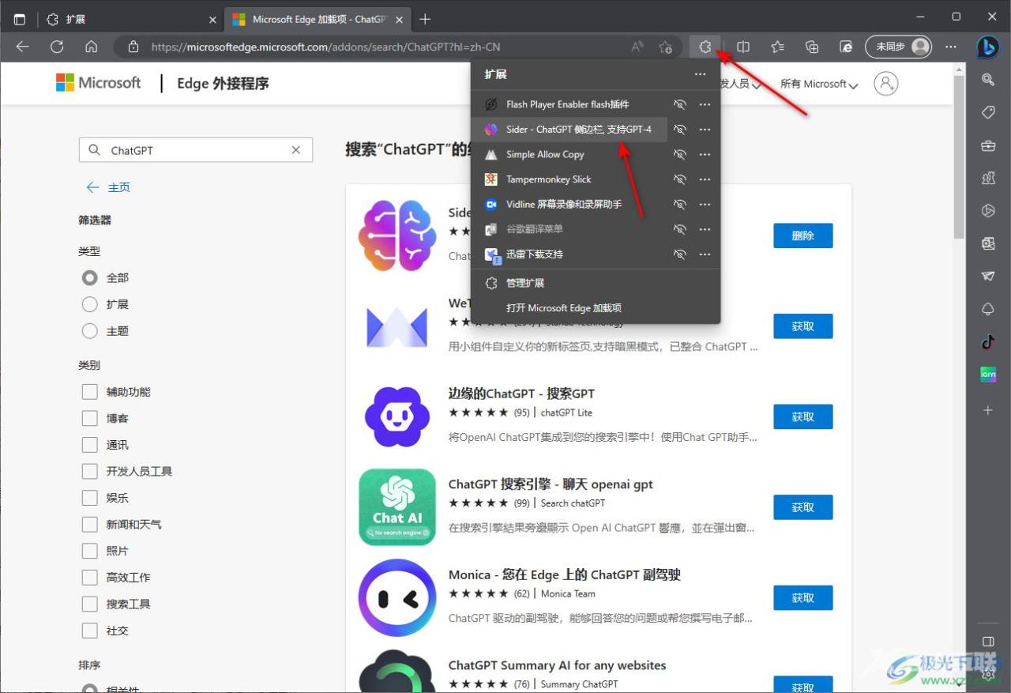The height and width of the screenshot is (693, 1011).
Task: Select Simple Allow Copy extension entry
Action: click(x=569, y=154)
